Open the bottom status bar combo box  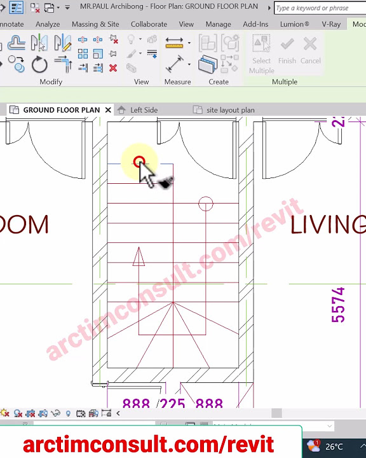coord(273,426)
